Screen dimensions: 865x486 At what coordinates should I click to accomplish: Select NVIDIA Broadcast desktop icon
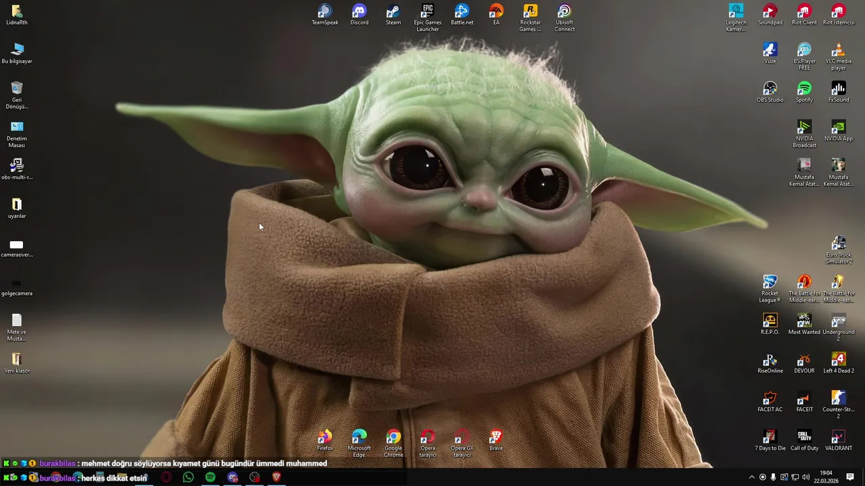click(804, 134)
